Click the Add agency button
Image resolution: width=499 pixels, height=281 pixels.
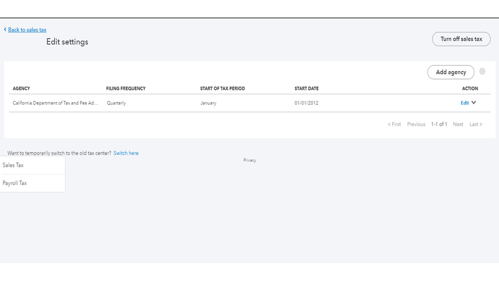pyautogui.click(x=451, y=72)
